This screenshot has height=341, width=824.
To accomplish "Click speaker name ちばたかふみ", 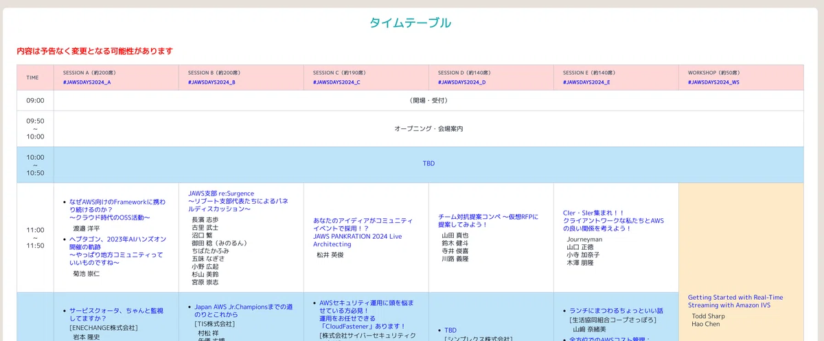I will coord(210,251).
